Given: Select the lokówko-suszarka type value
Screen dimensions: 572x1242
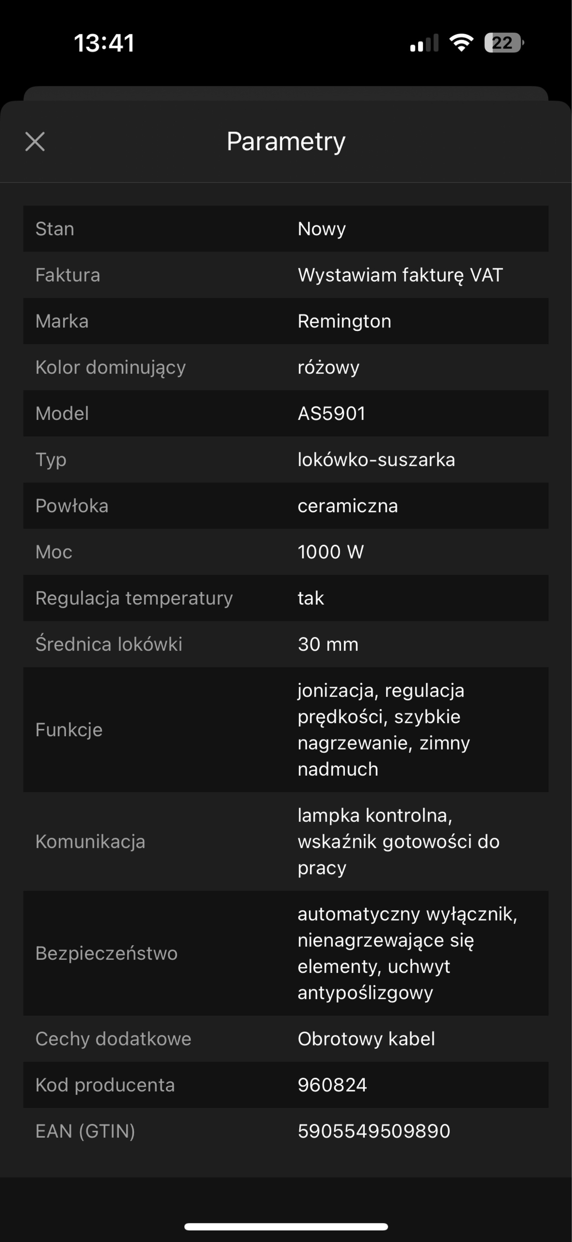Looking at the screenshot, I should tap(376, 459).
